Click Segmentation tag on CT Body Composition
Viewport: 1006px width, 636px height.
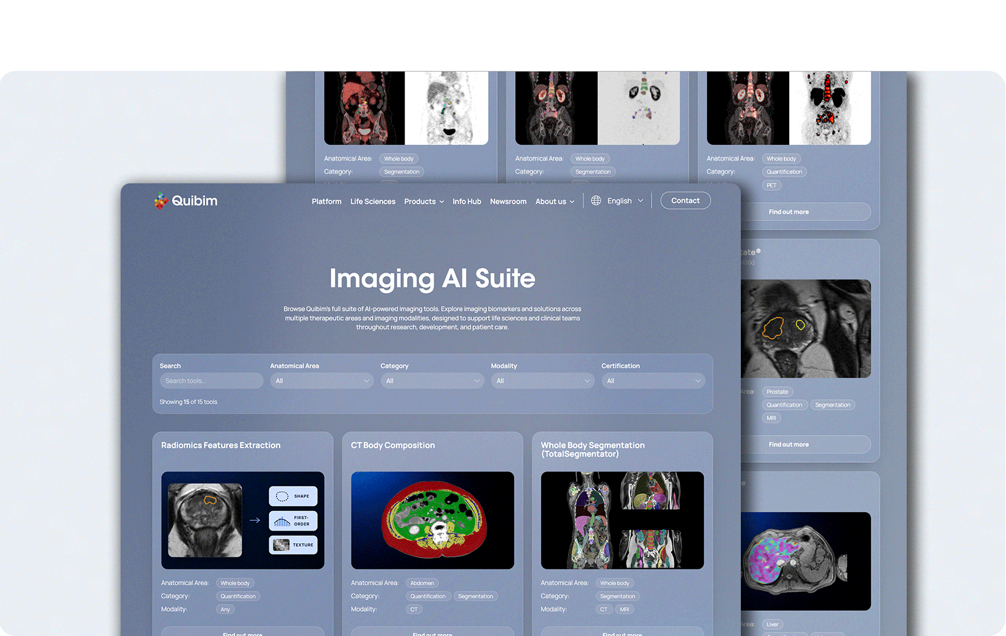pos(476,596)
